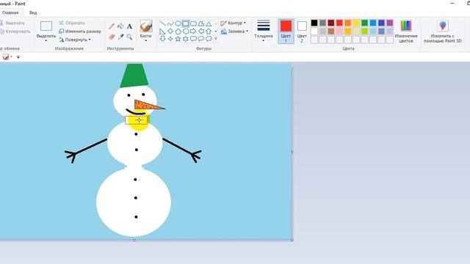Choose the Down arrow shape
Screen dimensions: 470x264
[162, 39]
